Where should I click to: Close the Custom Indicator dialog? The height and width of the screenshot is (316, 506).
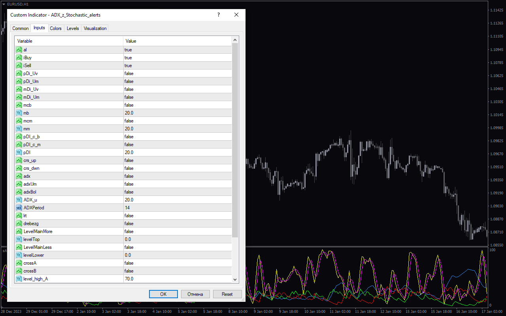tap(236, 15)
